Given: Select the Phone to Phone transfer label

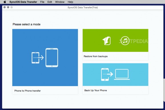Looking at the screenshot, I should 27,91.
